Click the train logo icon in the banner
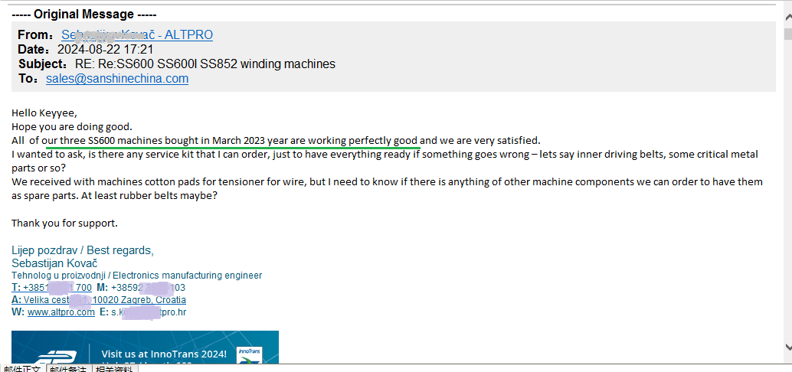Viewport: 792px width, 372px height. 56,357
